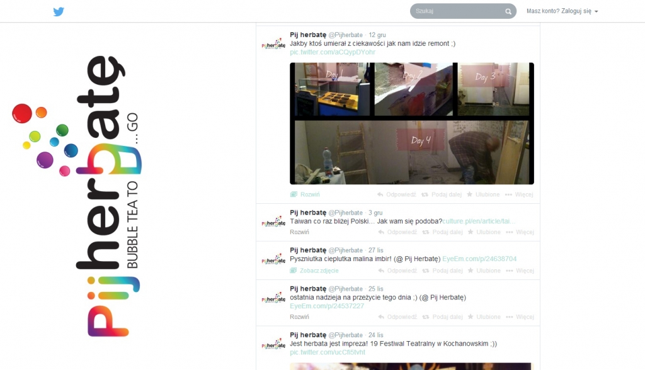Retweet the 27 lis malina imbir tweet
Viewport: 645px width, 370px height.
pyautogui.click(x=442, y=271)
